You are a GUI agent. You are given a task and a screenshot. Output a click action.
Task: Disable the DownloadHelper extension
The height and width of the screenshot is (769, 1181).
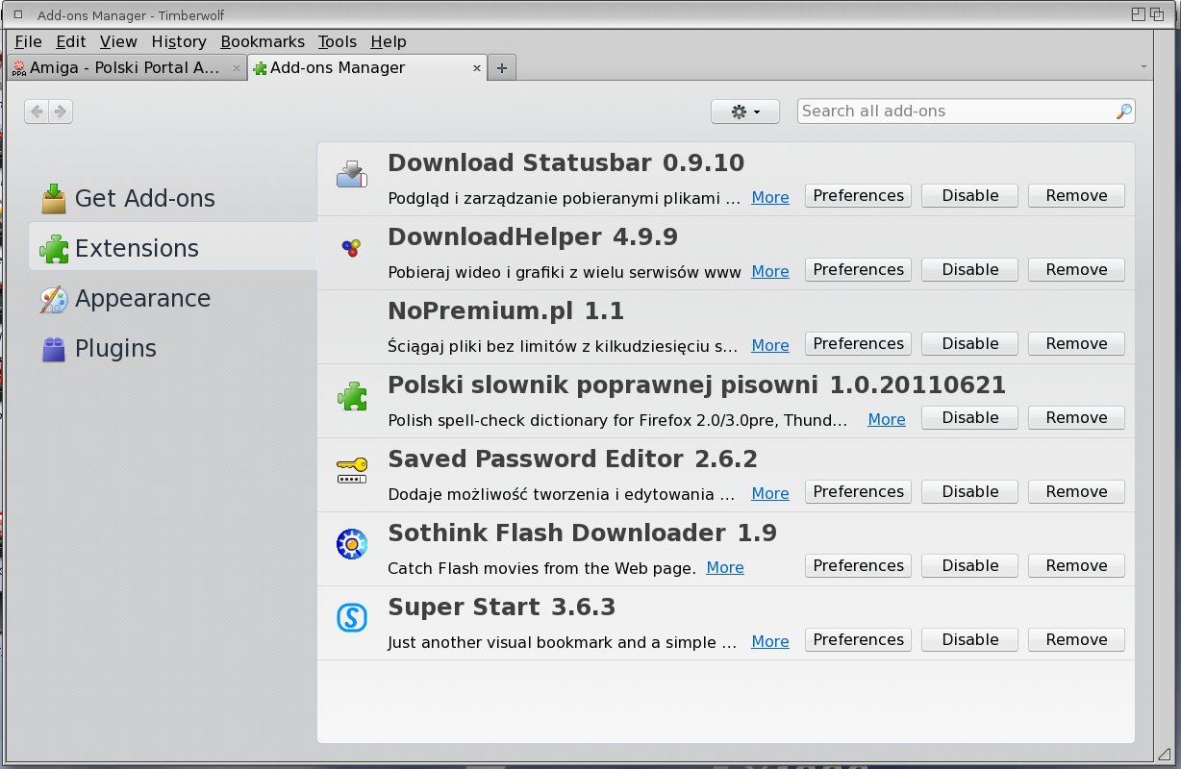(970, 270)
